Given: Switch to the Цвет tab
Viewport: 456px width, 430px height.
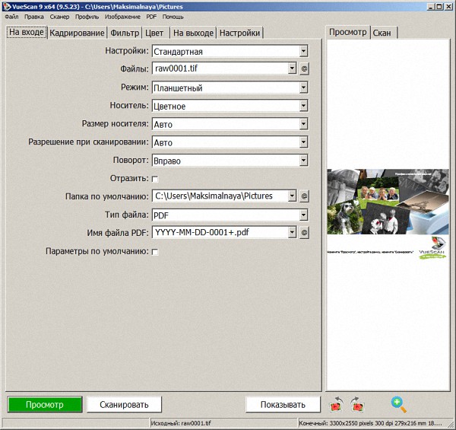Looking at the screenshot, I should [154, 33].
